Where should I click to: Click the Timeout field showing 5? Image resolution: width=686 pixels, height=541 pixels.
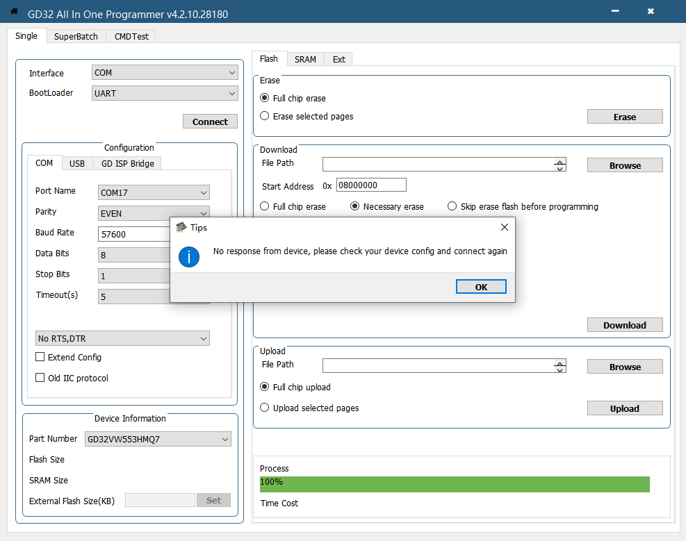click(134, 297)
